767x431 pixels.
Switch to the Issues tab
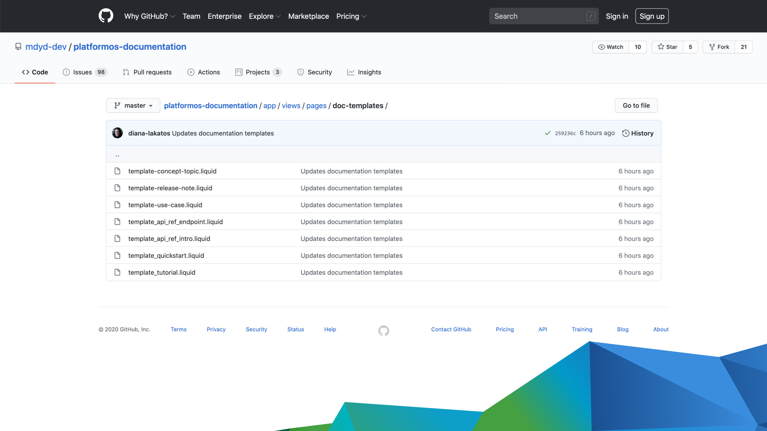coord(85,72)
